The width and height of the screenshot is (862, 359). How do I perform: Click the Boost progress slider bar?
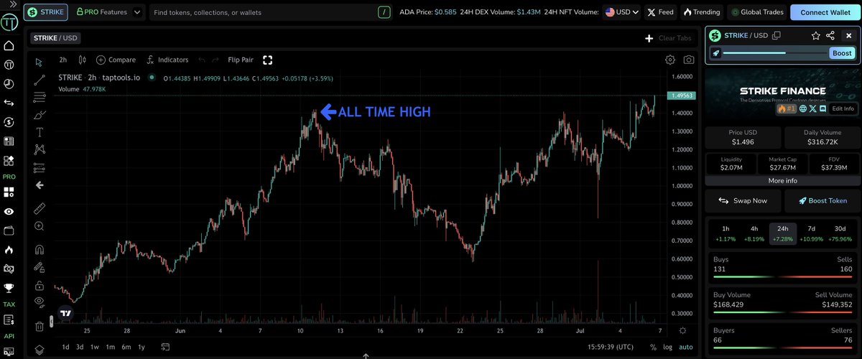coord(774,53)
